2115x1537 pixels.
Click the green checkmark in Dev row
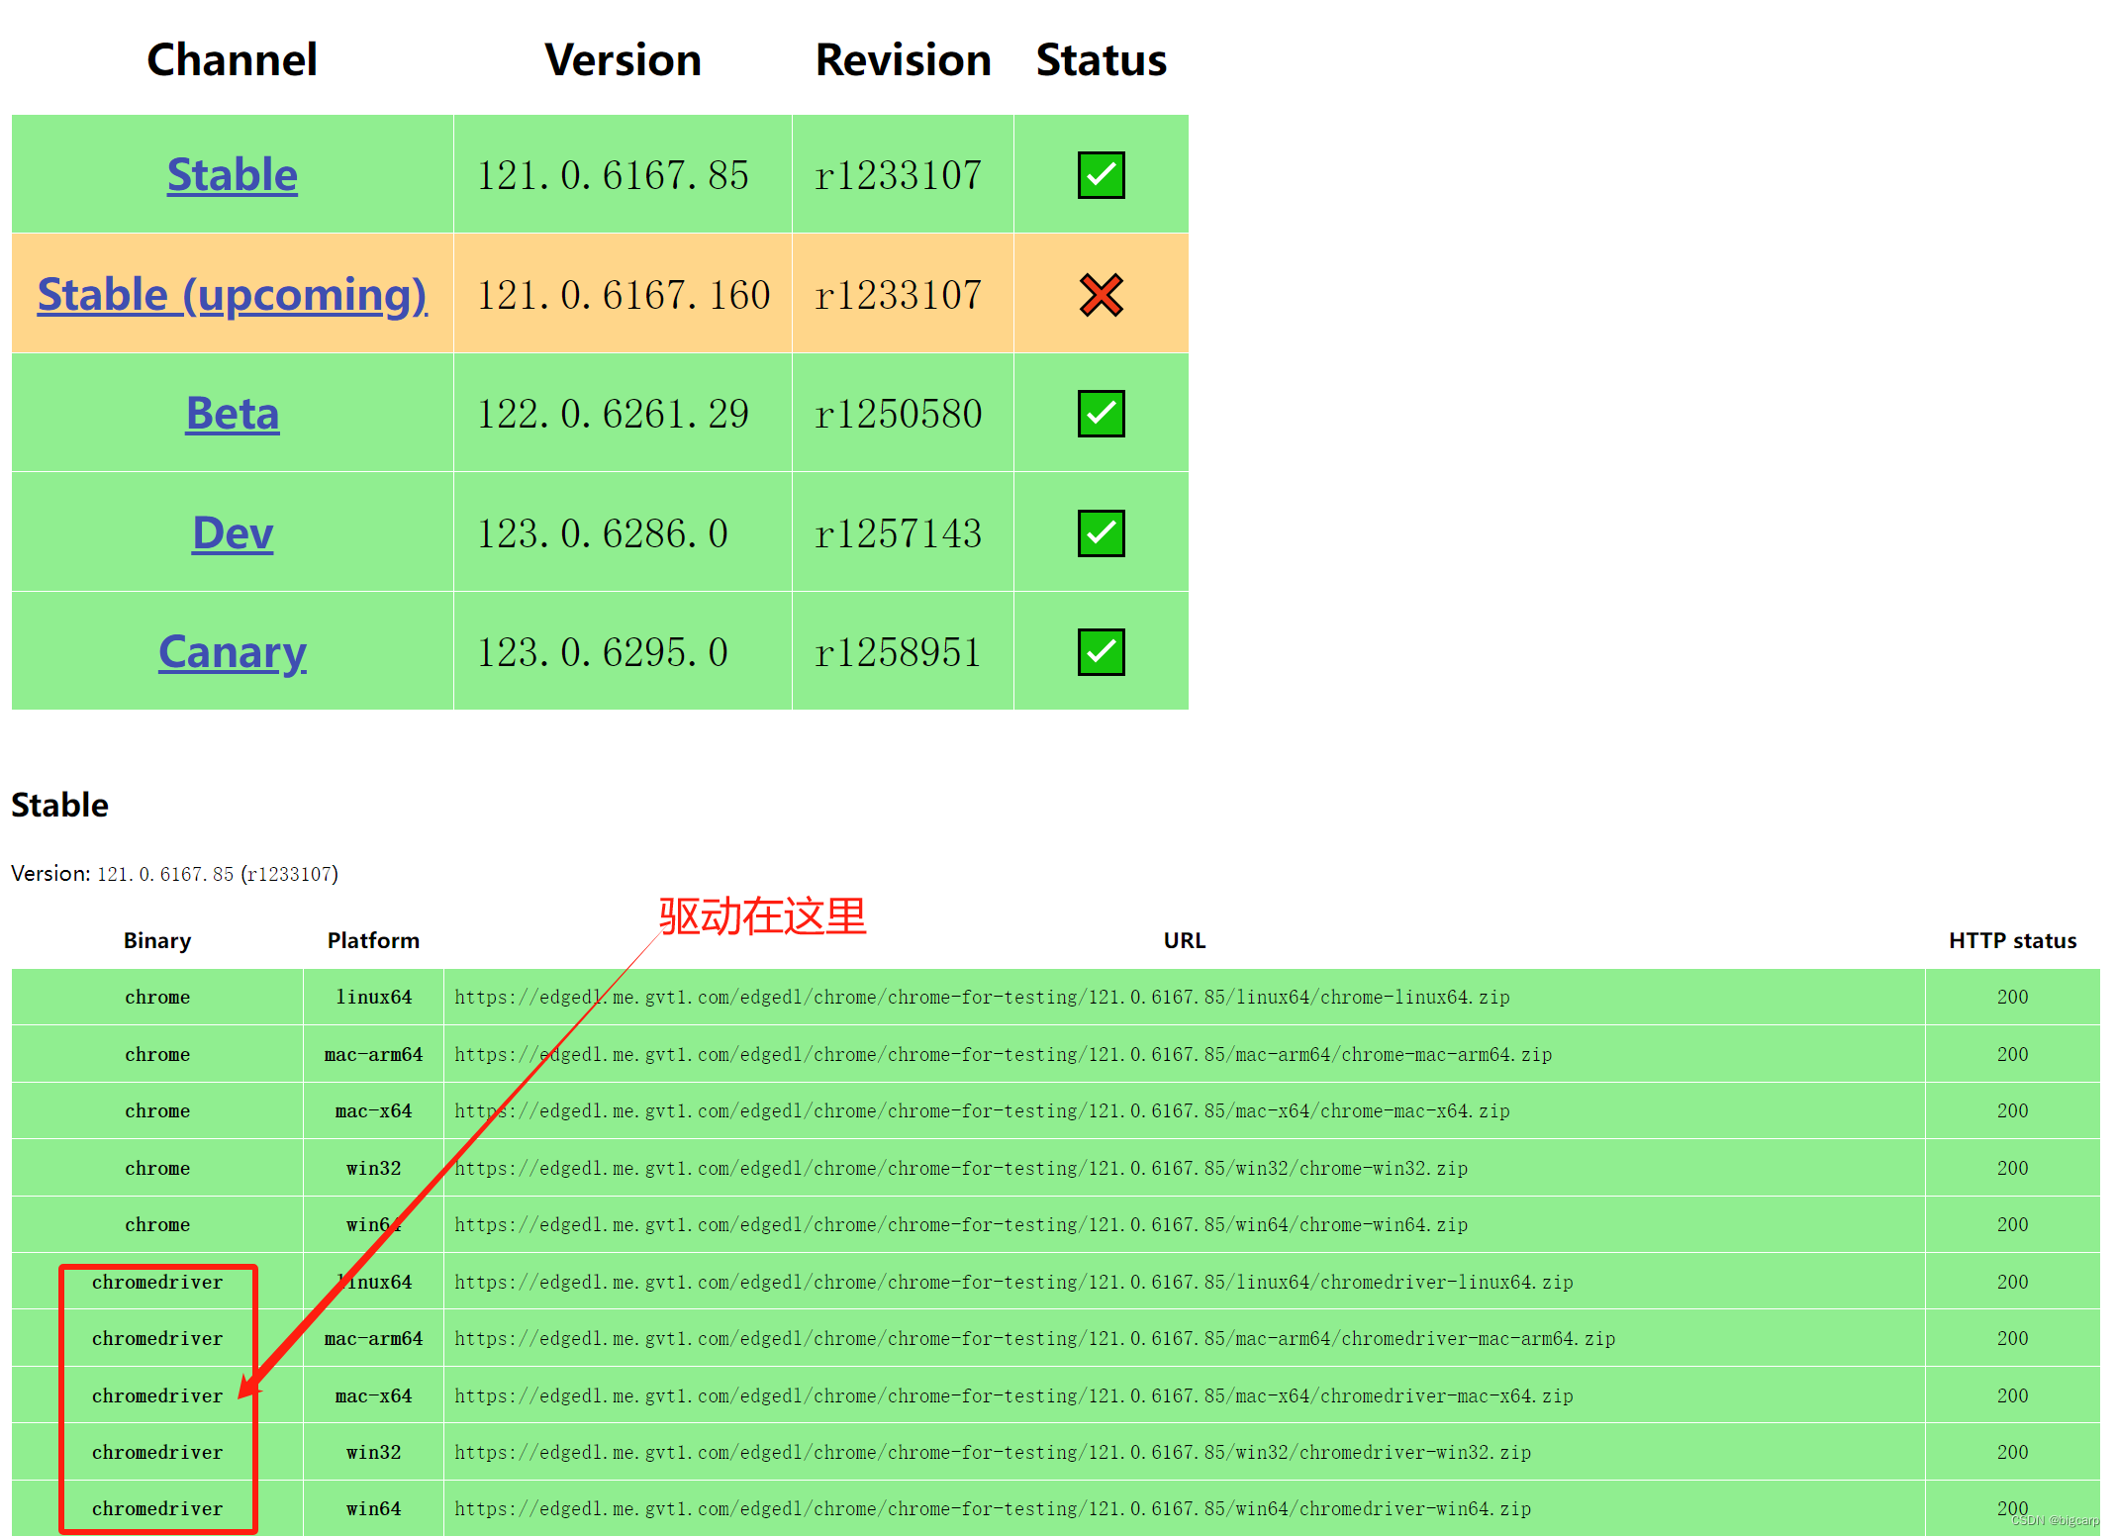[1101, 533]
